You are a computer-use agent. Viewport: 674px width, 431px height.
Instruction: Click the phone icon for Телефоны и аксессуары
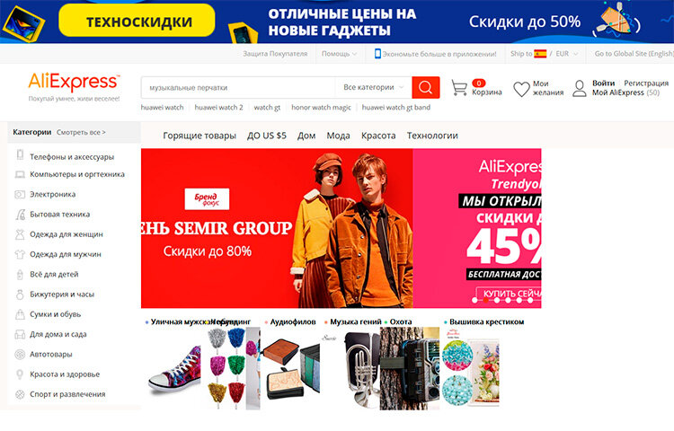tap(20, 154)
